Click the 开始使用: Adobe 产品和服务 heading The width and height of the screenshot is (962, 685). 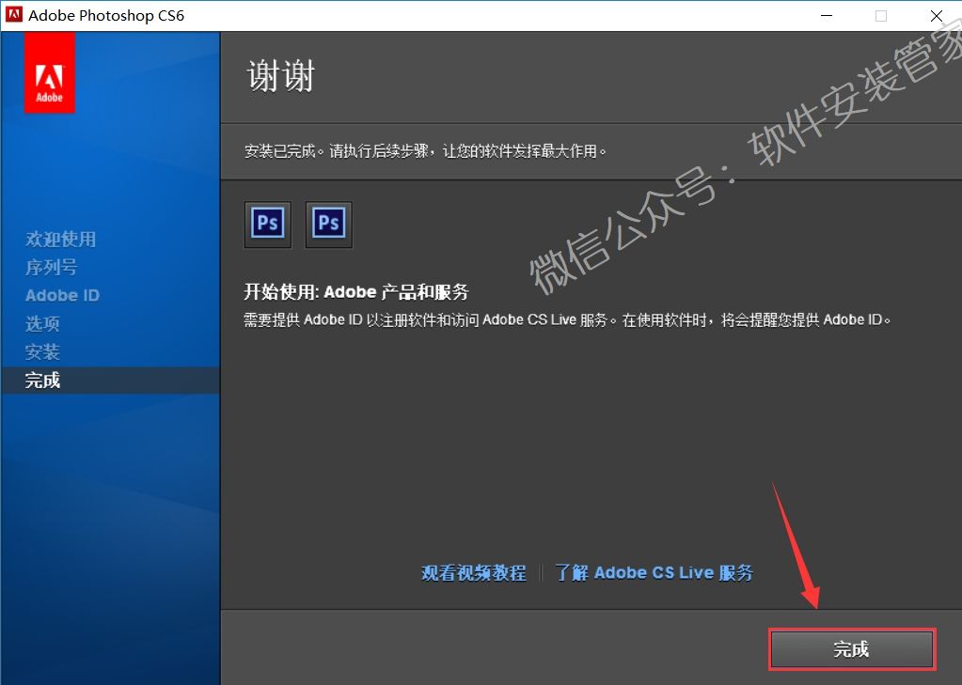(355, 291)
